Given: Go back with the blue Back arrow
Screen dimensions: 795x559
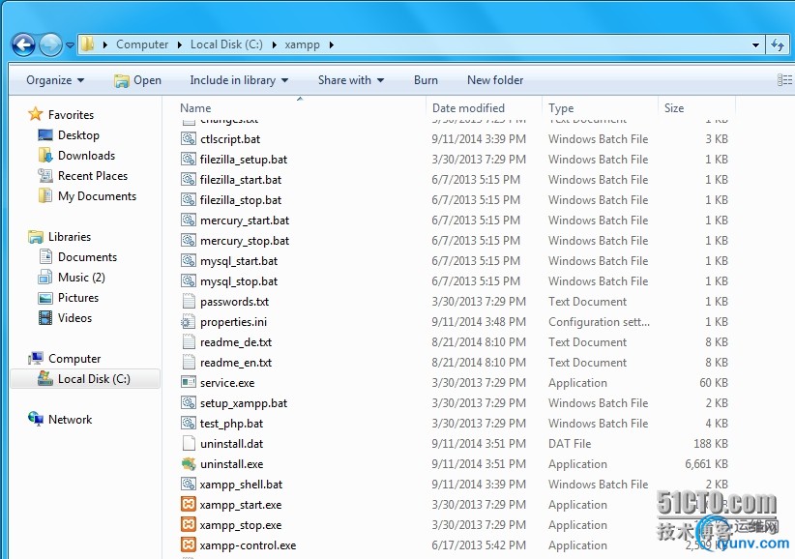Looking at the screenshot, I should pos(24,45).
